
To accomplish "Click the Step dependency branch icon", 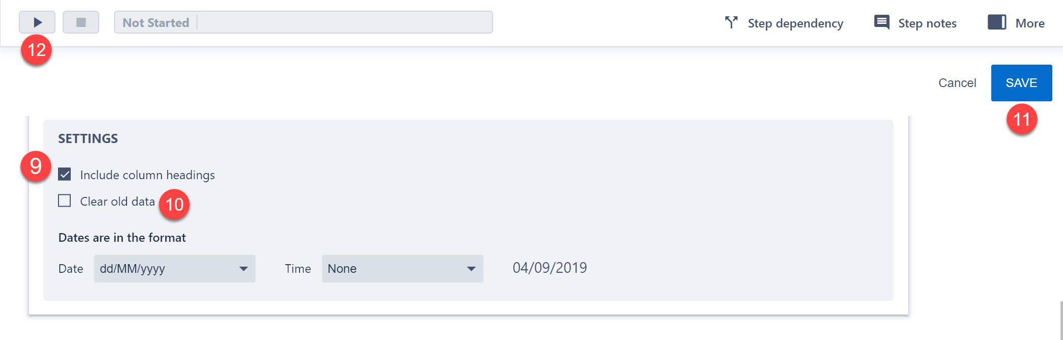I will point(731,22).
